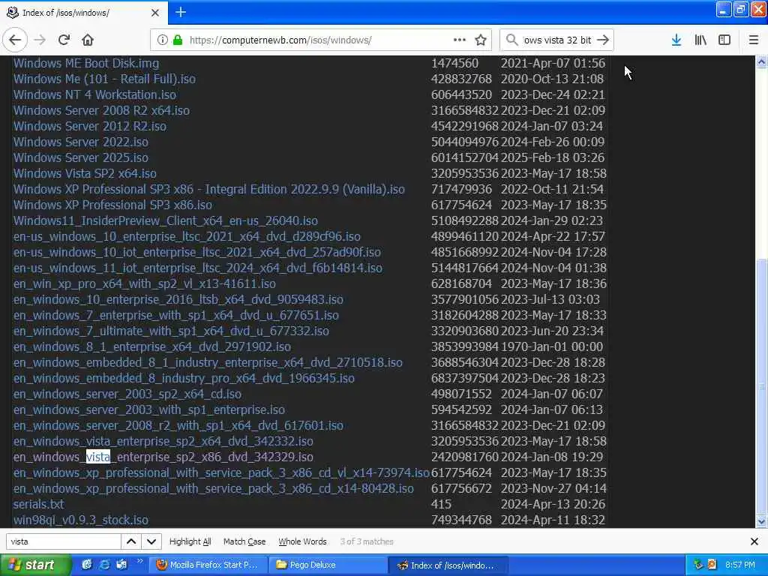This screenshot has height=576, width=768.
Task: Open the Library menu
Action: [700, 40]
